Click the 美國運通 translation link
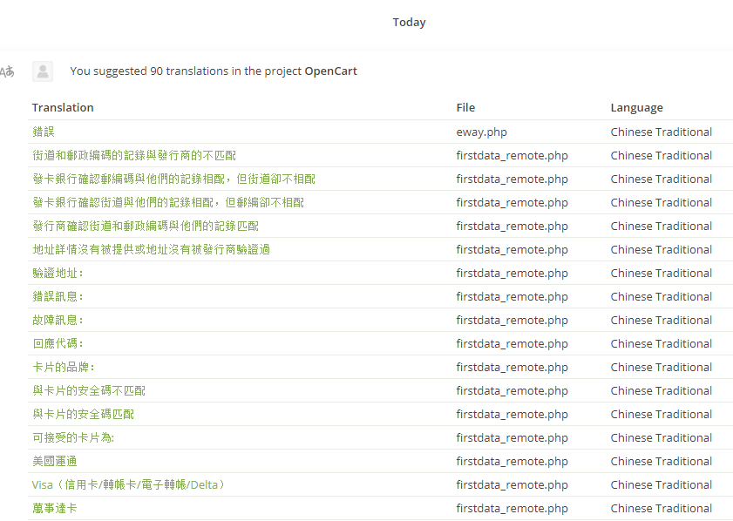The height and width of the screenshot is (521, 733). click(55, 462)
